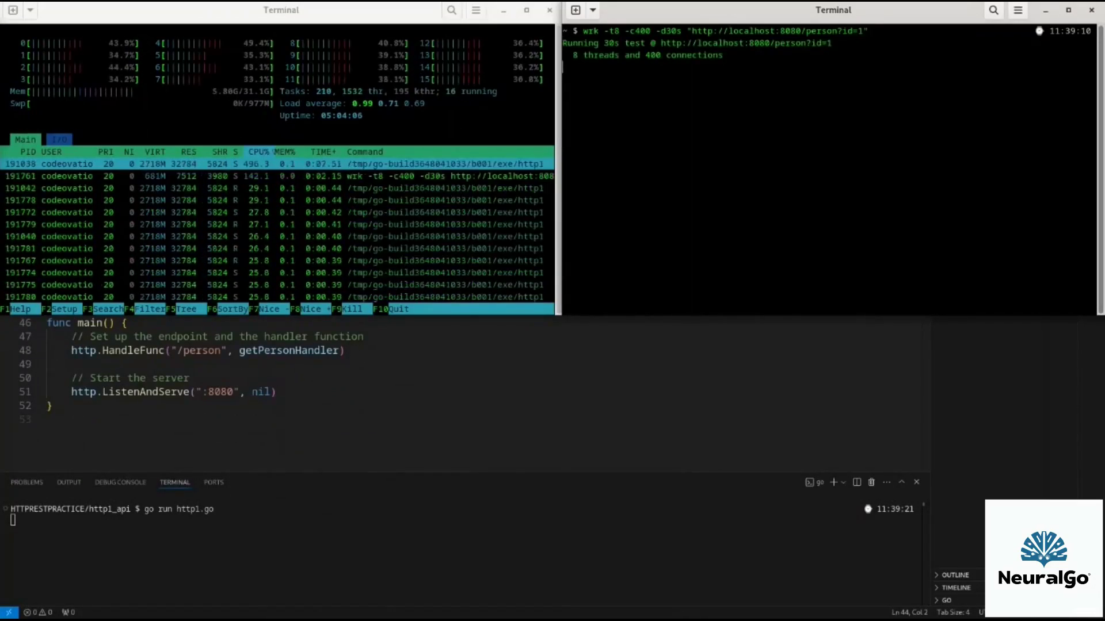The height and width of the screenshot is (621, 1105).
Task: Click the remote window indicator in status bar
Action: (9, 612)
